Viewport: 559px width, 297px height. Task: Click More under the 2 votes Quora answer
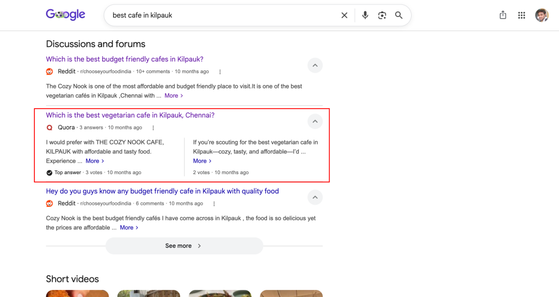(x=202, y=161)
